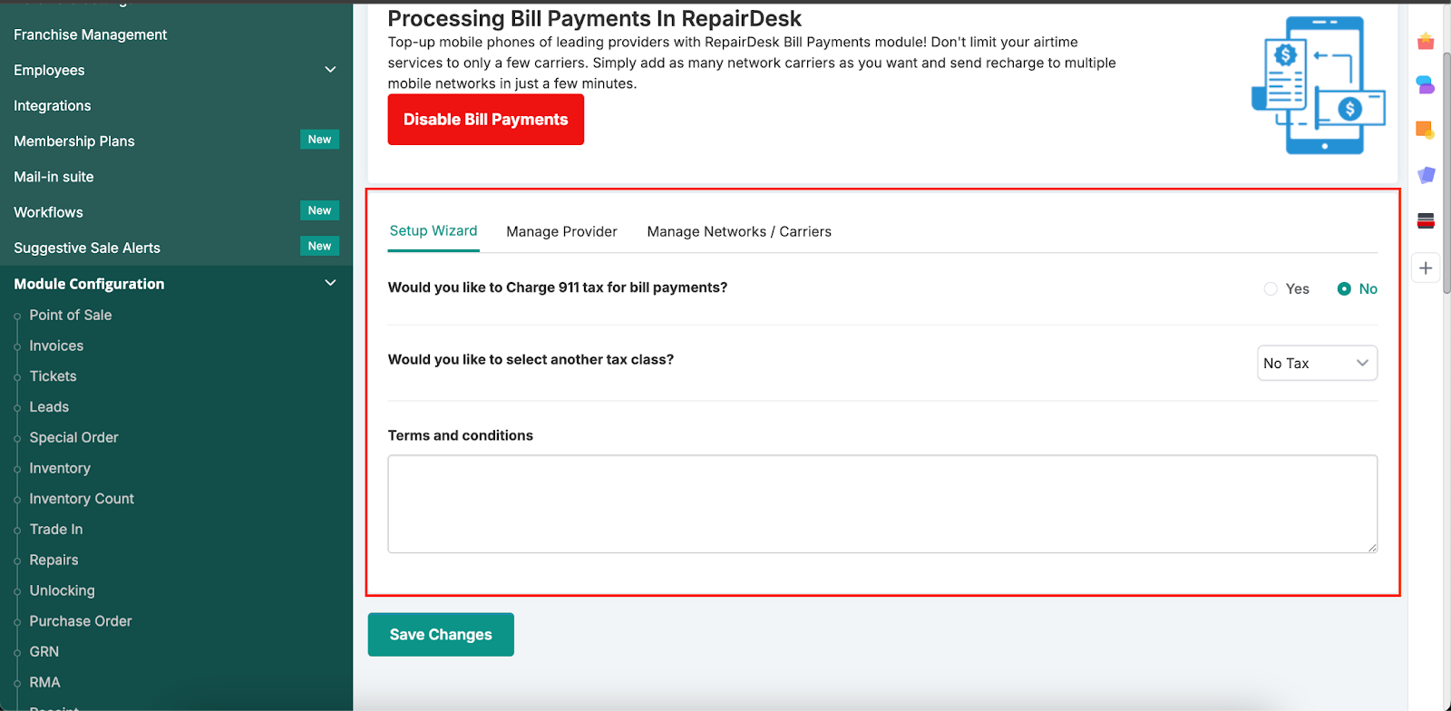Switch to the Manage Provider tab
The height and width of the screenshot is (711, 1451).
pyautogui.click(x=561, y=232)
